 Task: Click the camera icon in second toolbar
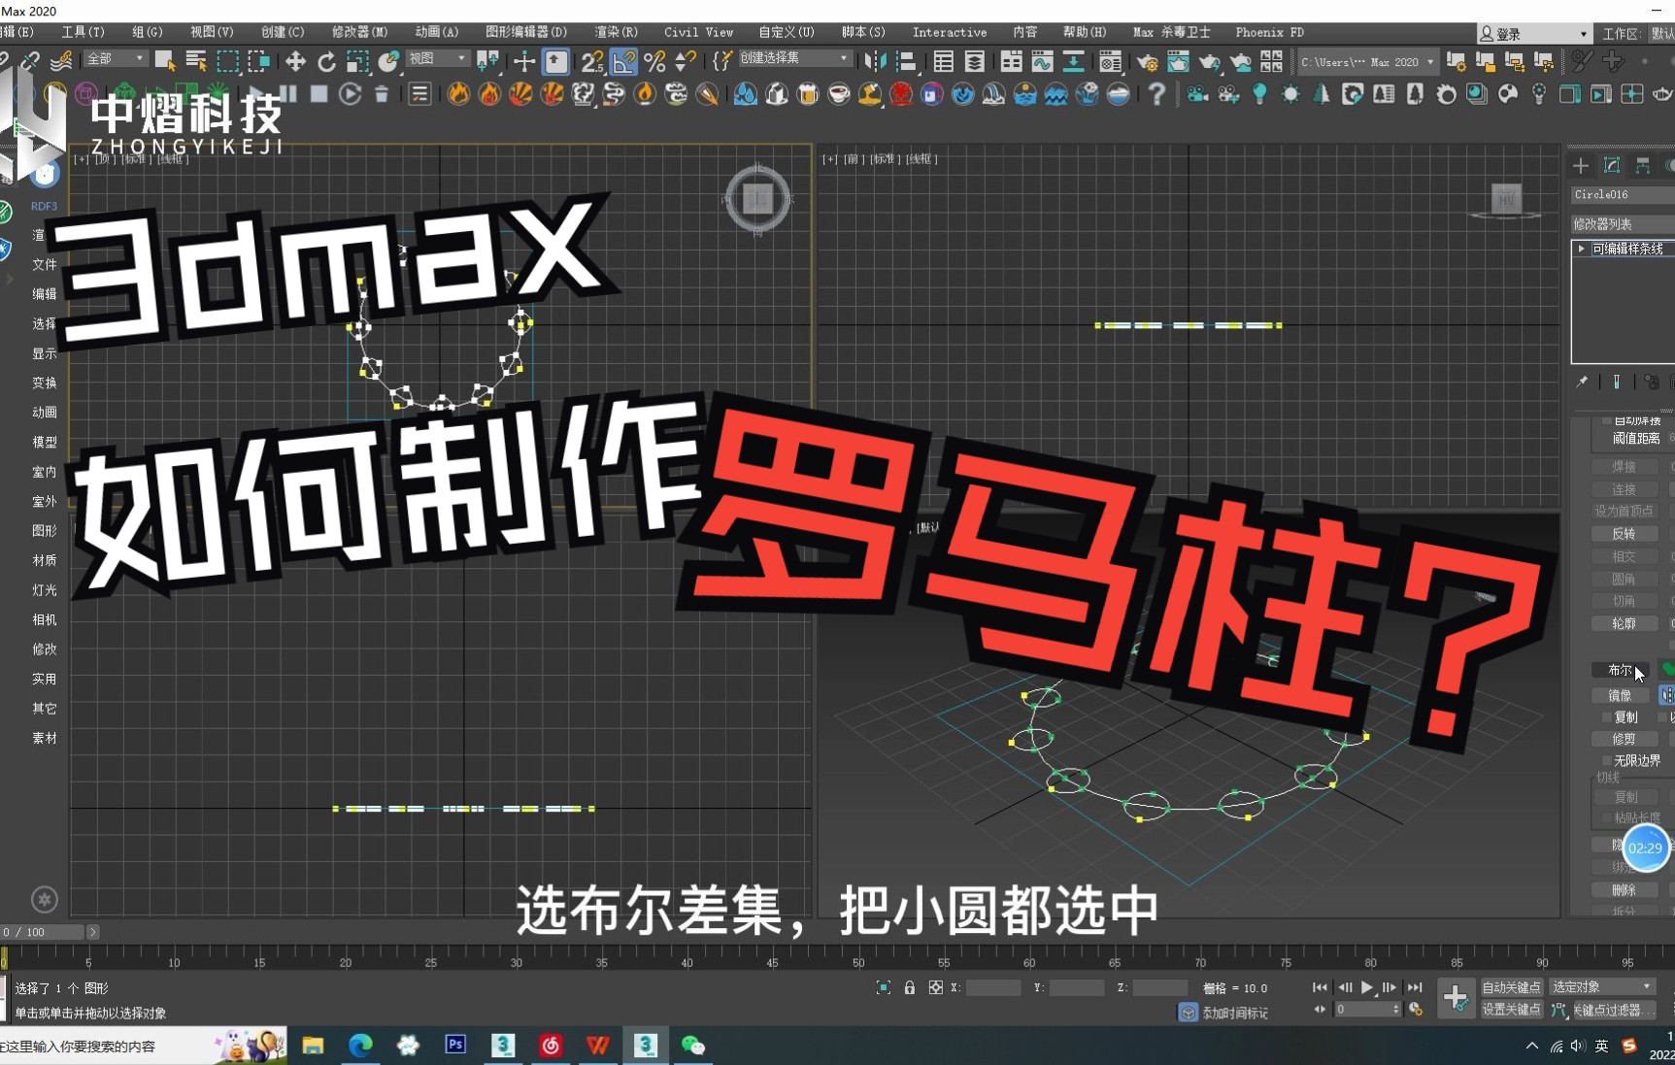1197,94
